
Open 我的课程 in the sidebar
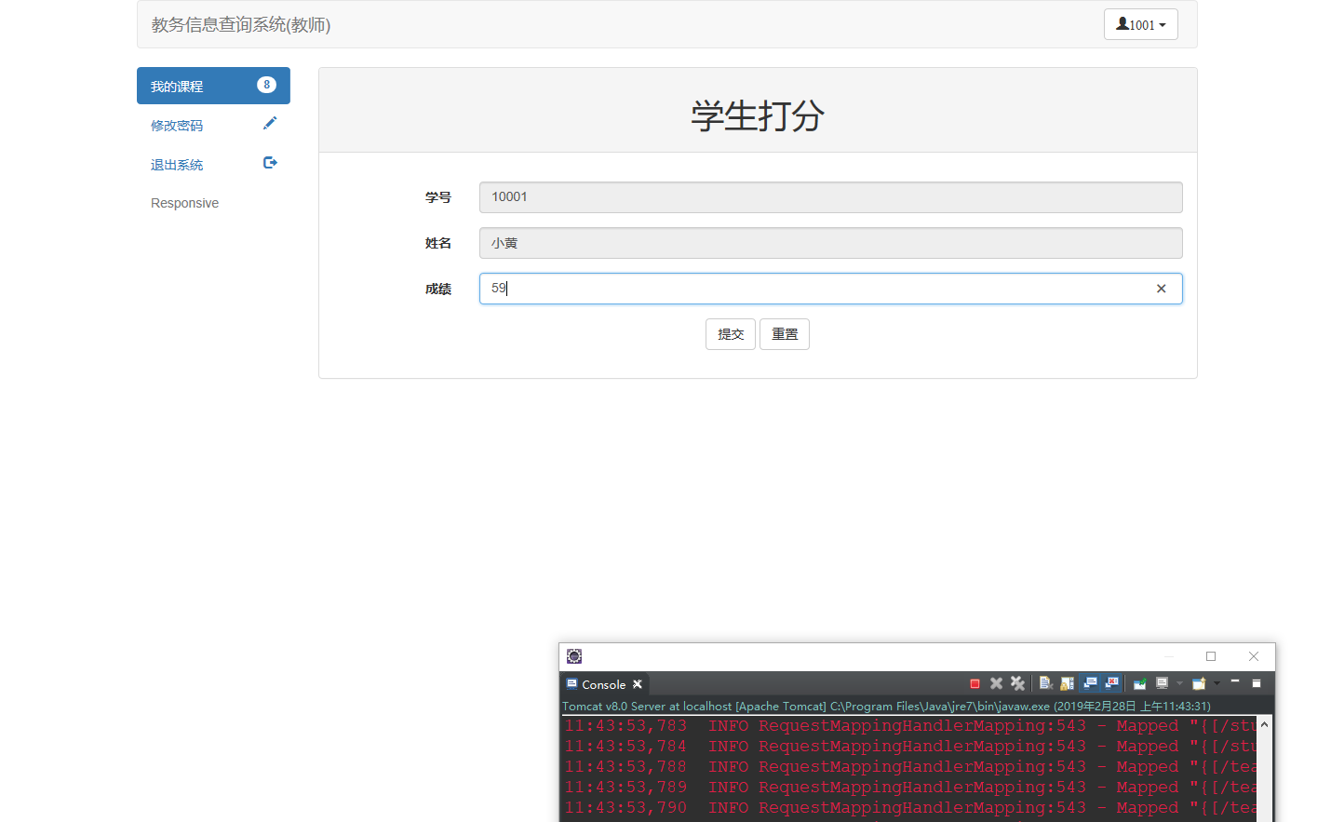click(x=213, y=86)
